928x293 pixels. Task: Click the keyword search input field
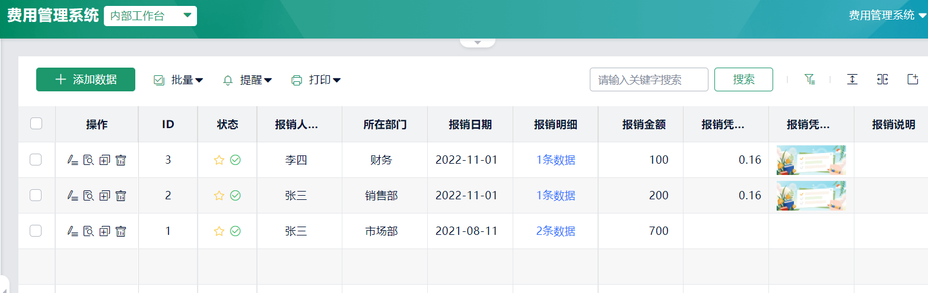click(x=649, y=79)
